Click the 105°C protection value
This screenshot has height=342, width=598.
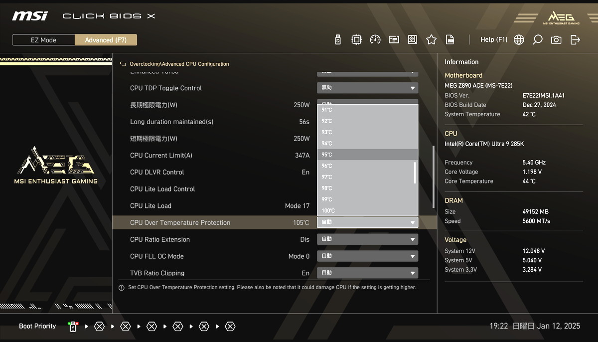[301, 222]
